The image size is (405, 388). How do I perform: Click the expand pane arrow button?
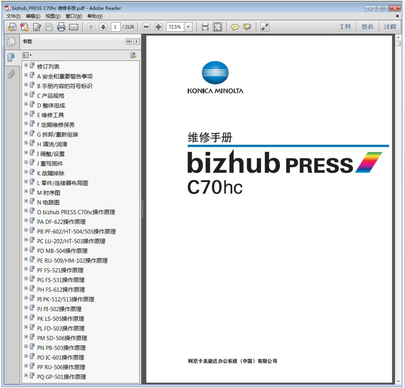click(137, 42)
